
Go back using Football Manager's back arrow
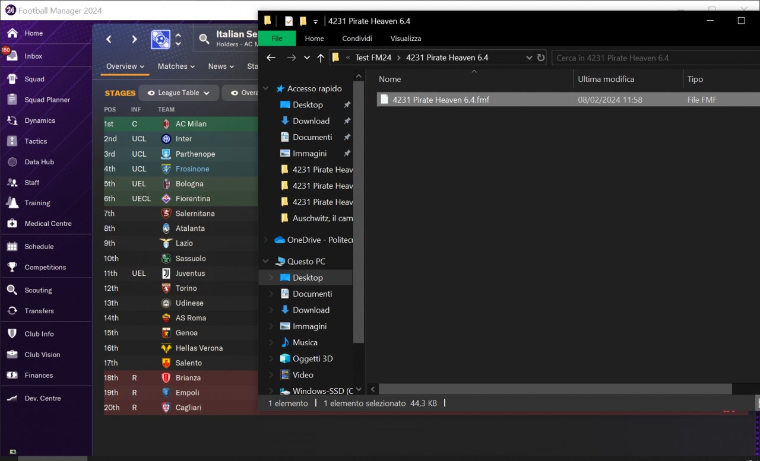point(109,40)
